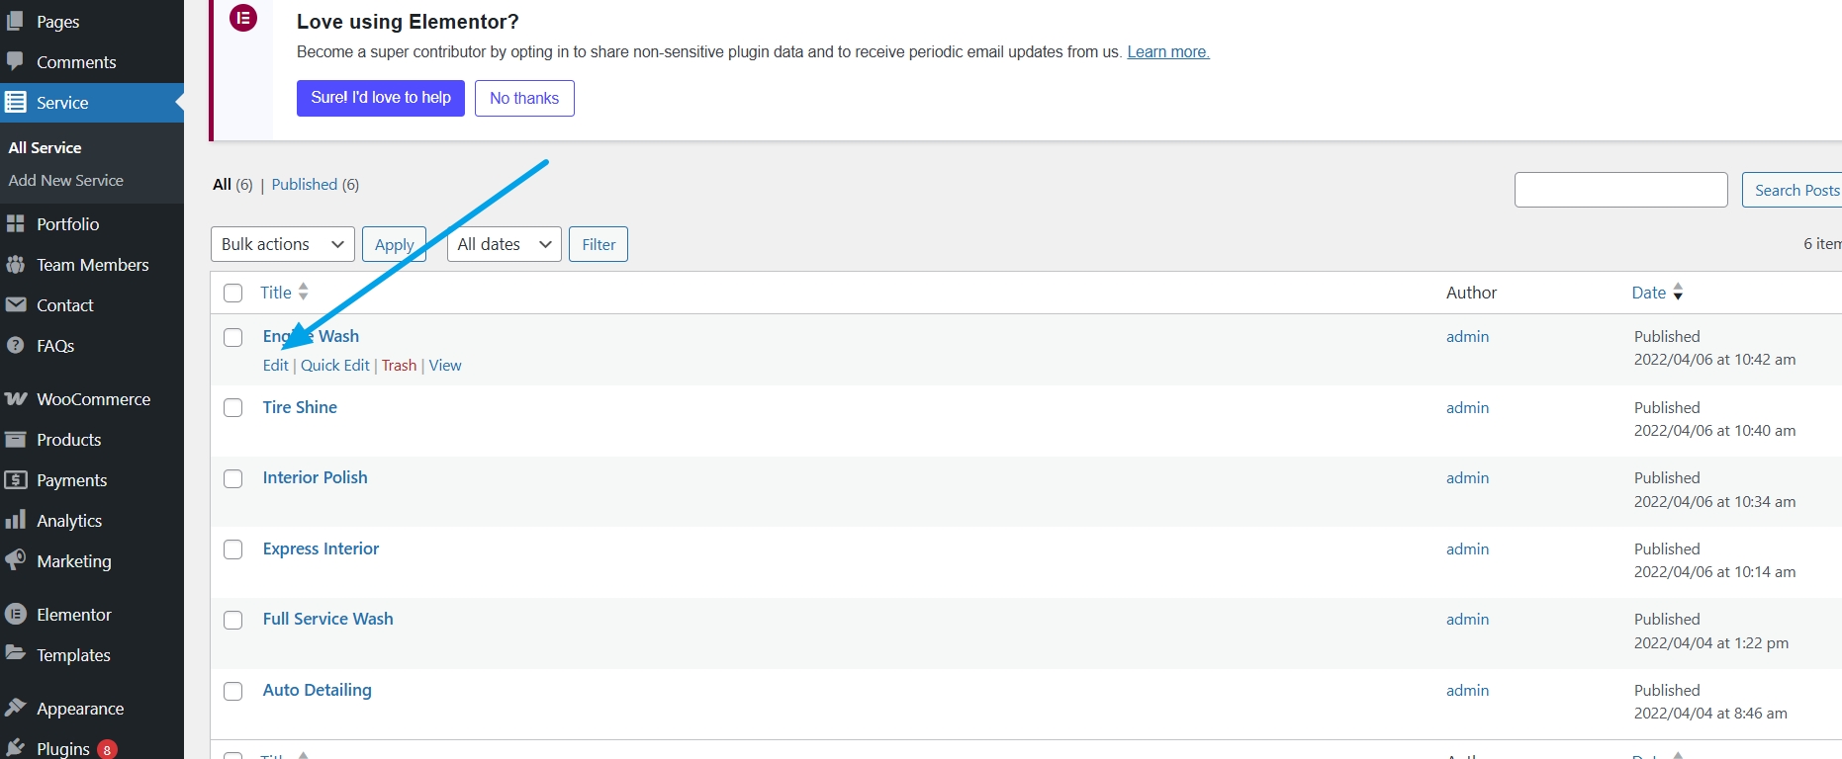
Task: Click the FAQs question mark icon
Action: [x=16, y=346]
